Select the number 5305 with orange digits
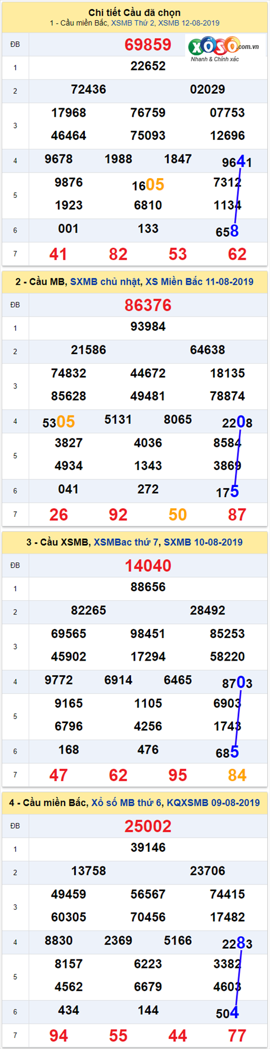This screenshot has width=270, height=1049. [x=58, y=422]
